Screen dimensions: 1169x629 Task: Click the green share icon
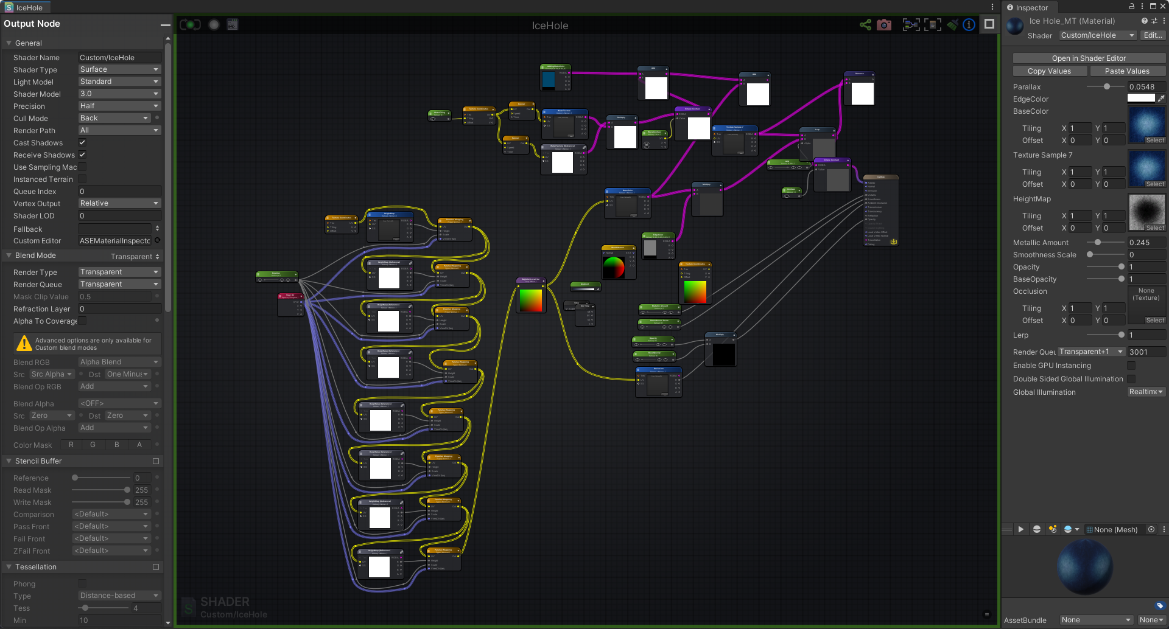(865, 25)
